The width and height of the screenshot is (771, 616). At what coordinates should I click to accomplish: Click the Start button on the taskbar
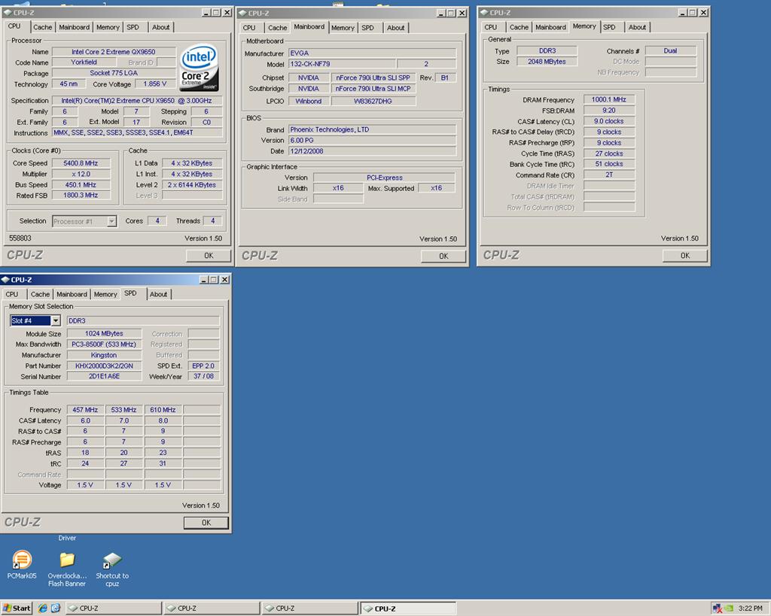pos(17,608)
